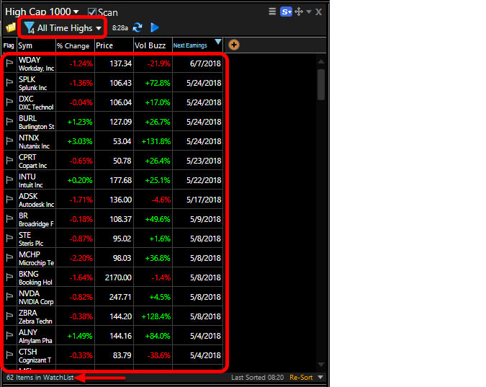The image size is (486, 387).
Task: Select the NVDA NVIDIA Corp symbol
Action: [x=36, y=297]
